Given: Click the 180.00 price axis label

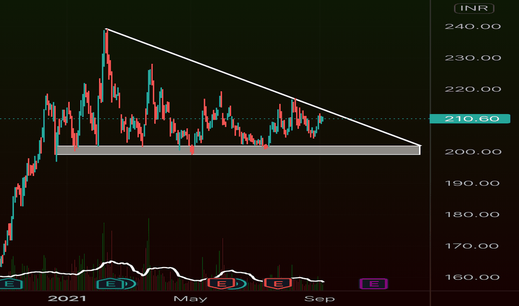Looking at the screenshot, I should point(473,214).
